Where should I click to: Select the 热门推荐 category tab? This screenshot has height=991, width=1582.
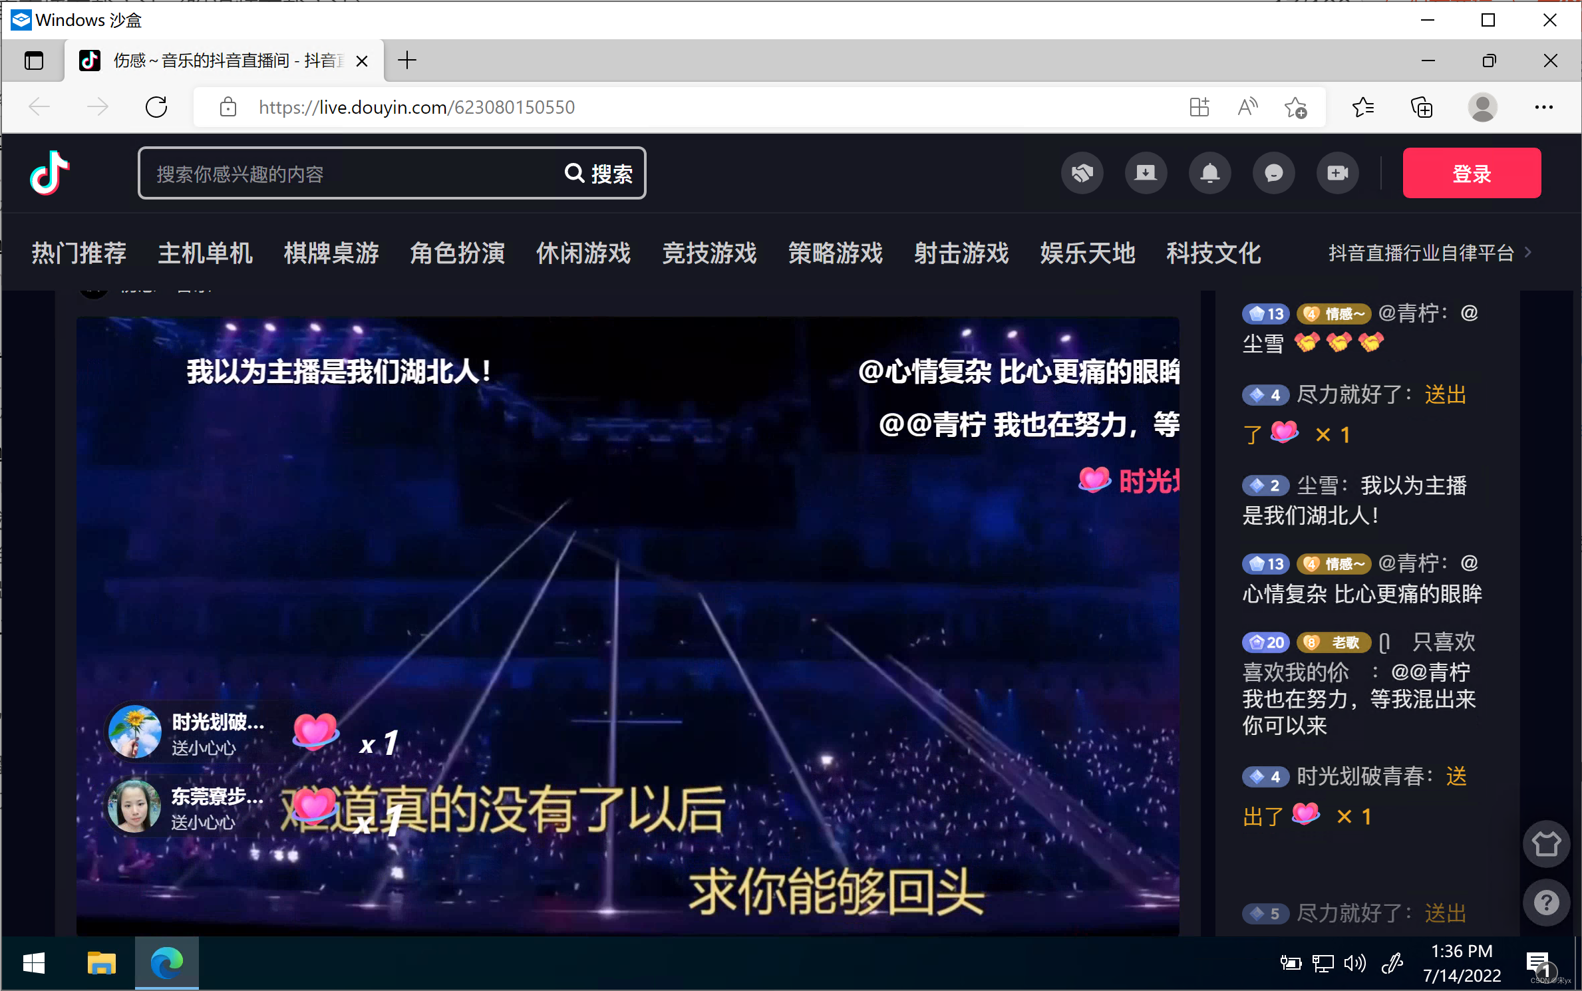click(x=79, y=253)
